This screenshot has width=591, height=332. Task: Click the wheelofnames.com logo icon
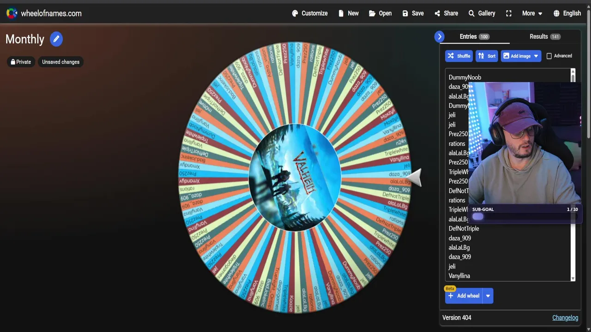[12, 13]
